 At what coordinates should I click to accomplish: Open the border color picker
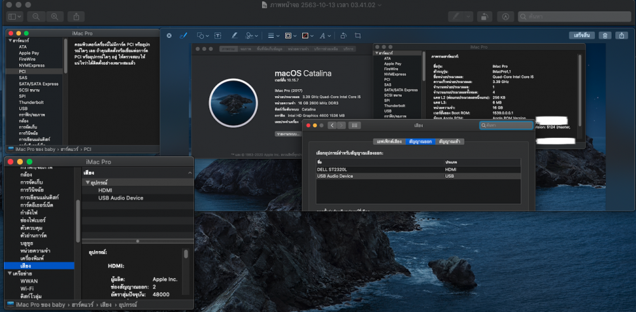pyautogui.click(x=289, y=36)
